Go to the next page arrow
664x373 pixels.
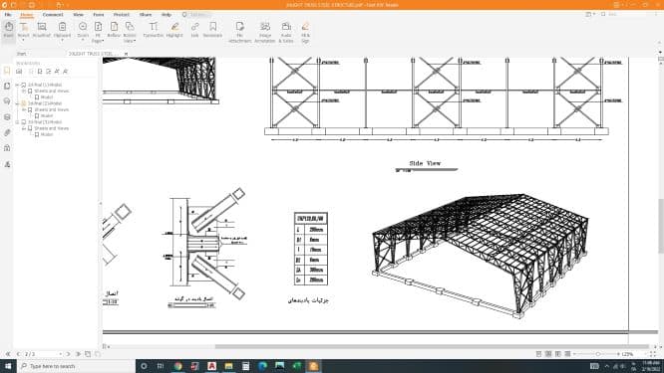(x=68, y=354)
